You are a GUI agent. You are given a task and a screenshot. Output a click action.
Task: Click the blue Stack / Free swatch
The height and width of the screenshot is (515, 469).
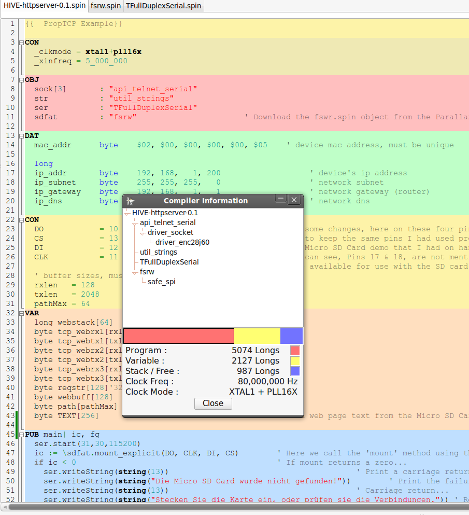point(295,371)
